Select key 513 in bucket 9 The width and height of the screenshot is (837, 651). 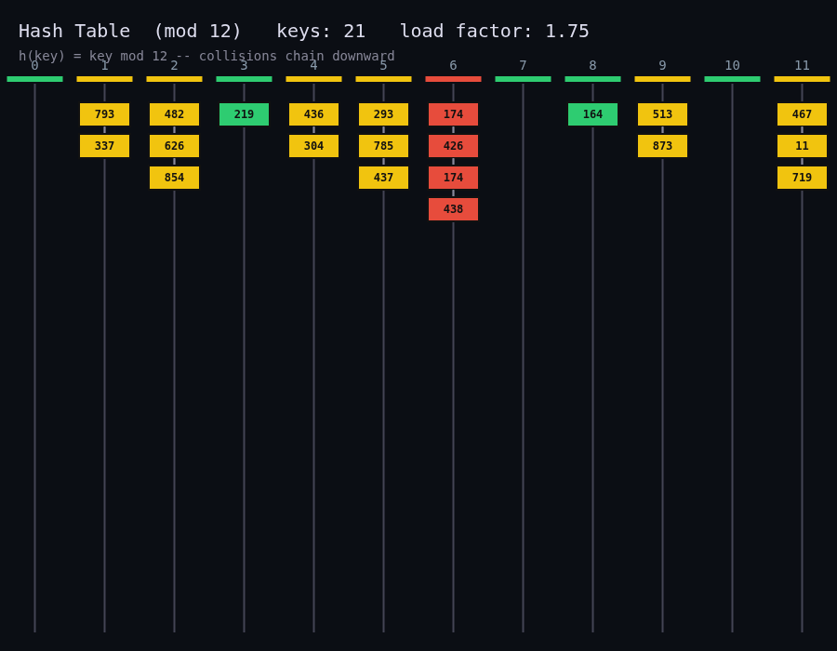point(662,114)
